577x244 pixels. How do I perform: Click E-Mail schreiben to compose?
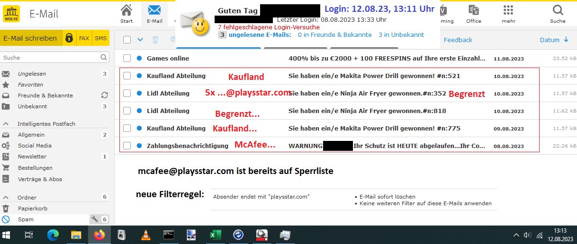pyautogui.click(x=30, y=38)
